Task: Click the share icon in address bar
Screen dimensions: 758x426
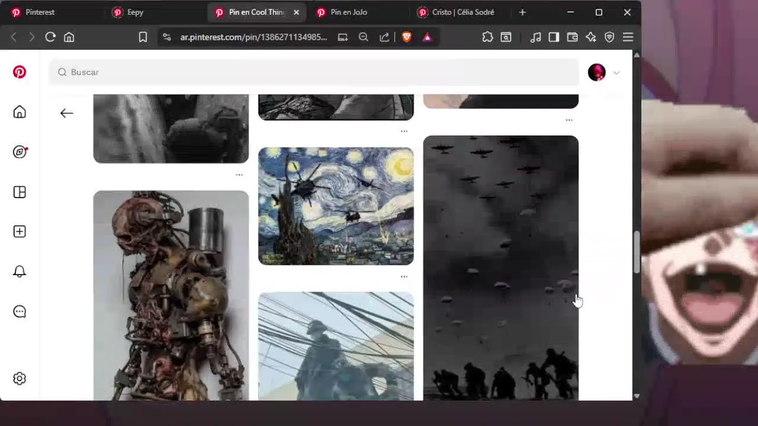Action: (384, 37)
